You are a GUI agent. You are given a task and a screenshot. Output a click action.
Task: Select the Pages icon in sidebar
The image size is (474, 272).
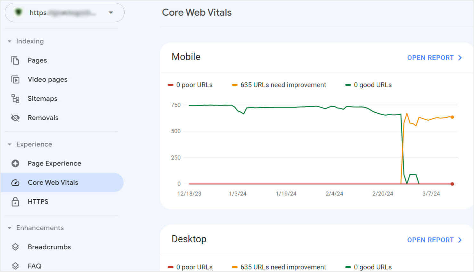tap(15, 60)
